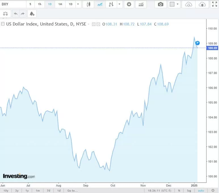This screenshot has height=193, width=219.
Task: Open the chart style dropdown arrow
Action: pyautogui.click(x=119, y=4)
